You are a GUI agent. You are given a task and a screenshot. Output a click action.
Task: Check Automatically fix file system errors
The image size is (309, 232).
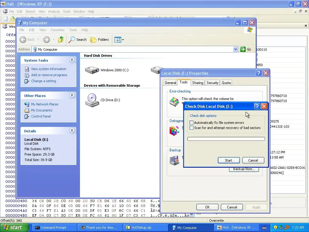[191, 123]
